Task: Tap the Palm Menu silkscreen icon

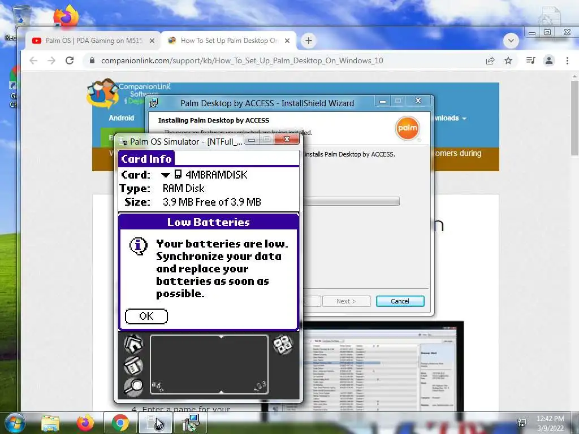Action: pos(133,366)
